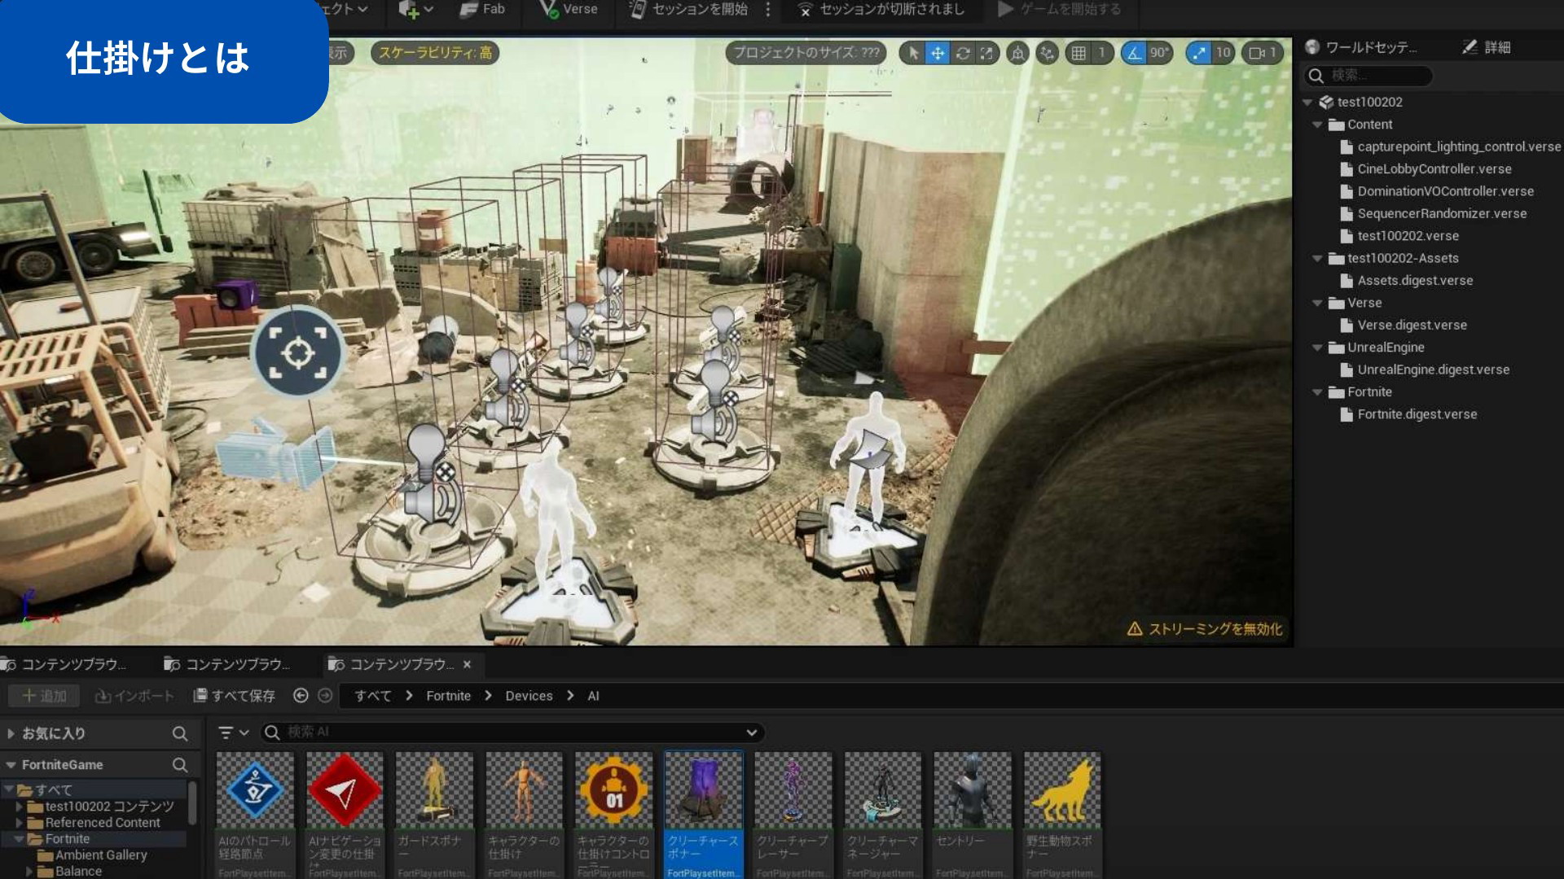Select Wildlife Spawner wolf asset
1564x879 pixels.
pyautogui.click(x=1062, y=816)
